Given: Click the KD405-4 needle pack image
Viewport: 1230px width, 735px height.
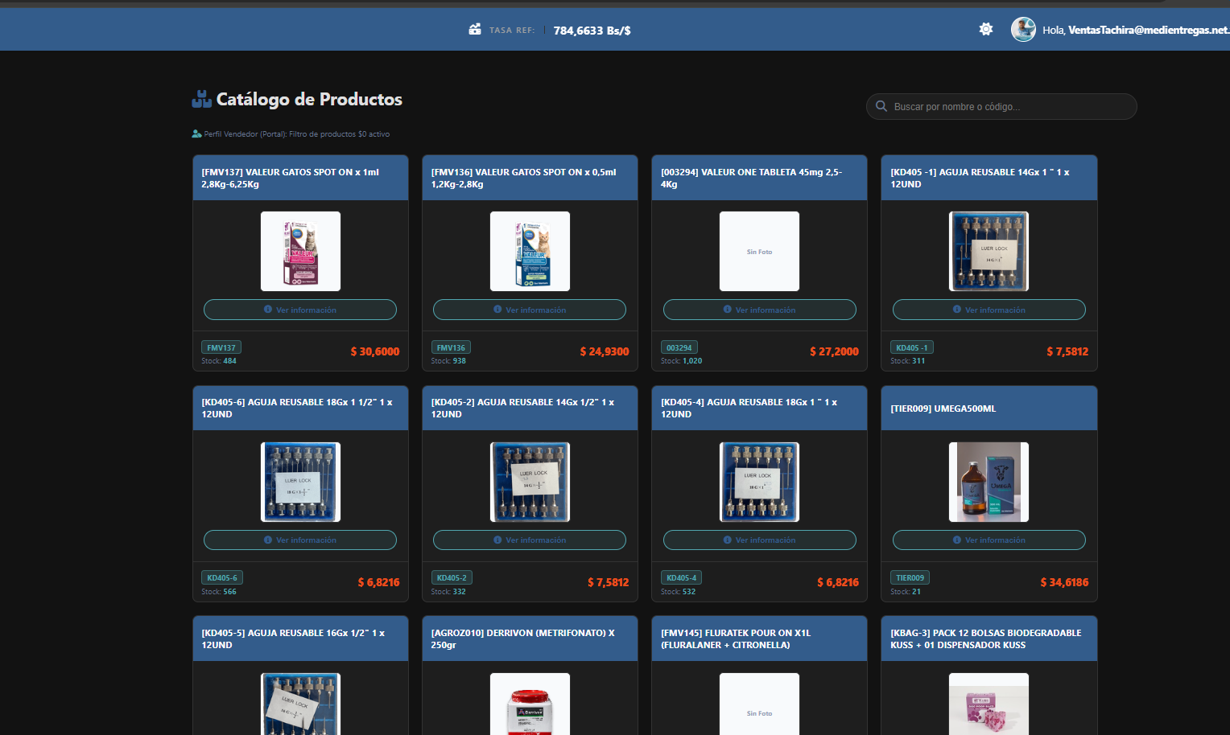Looking at the screenshot, I should (759, 482).
